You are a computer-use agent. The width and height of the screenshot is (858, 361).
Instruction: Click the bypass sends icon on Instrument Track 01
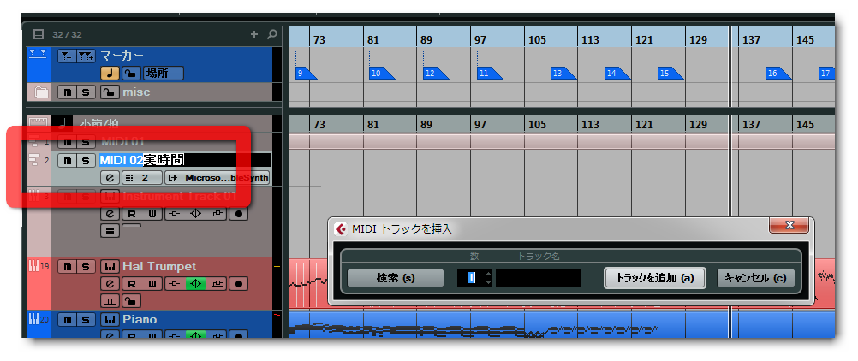[217, 213]
